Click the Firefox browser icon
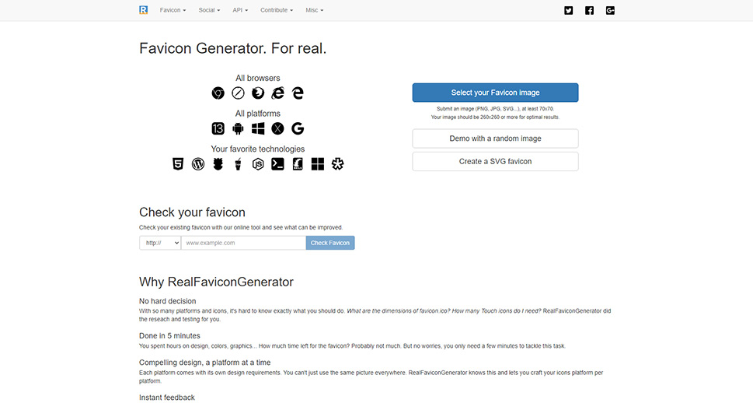The height and width of the screenshot is (403, 753). click(258, 93)
